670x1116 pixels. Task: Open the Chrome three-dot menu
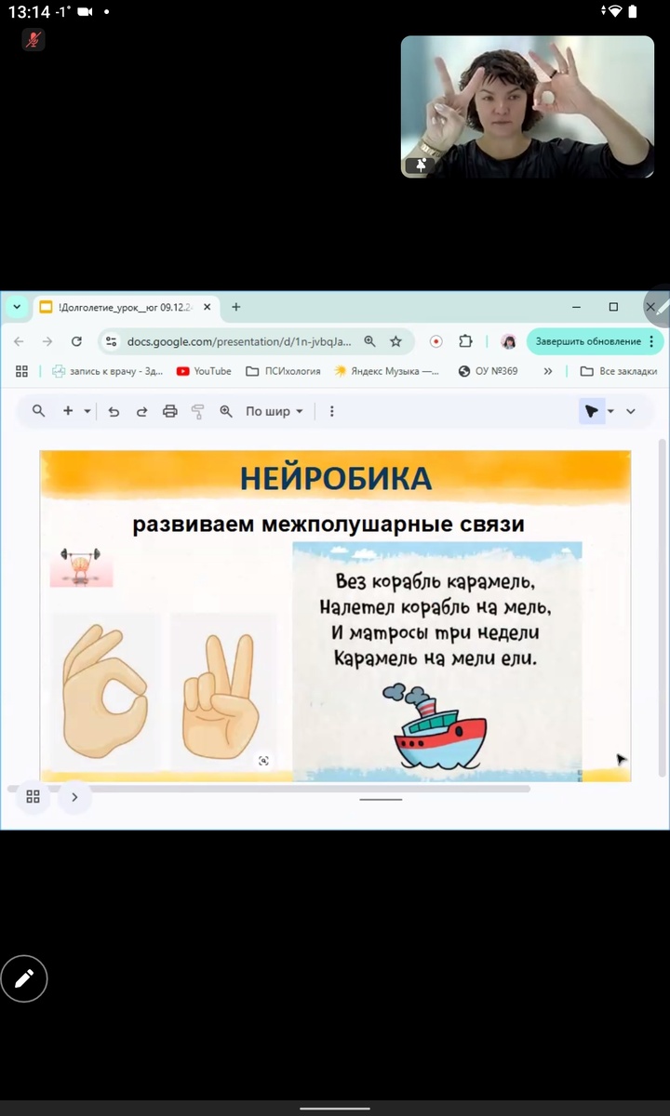(x=652, y=341)
